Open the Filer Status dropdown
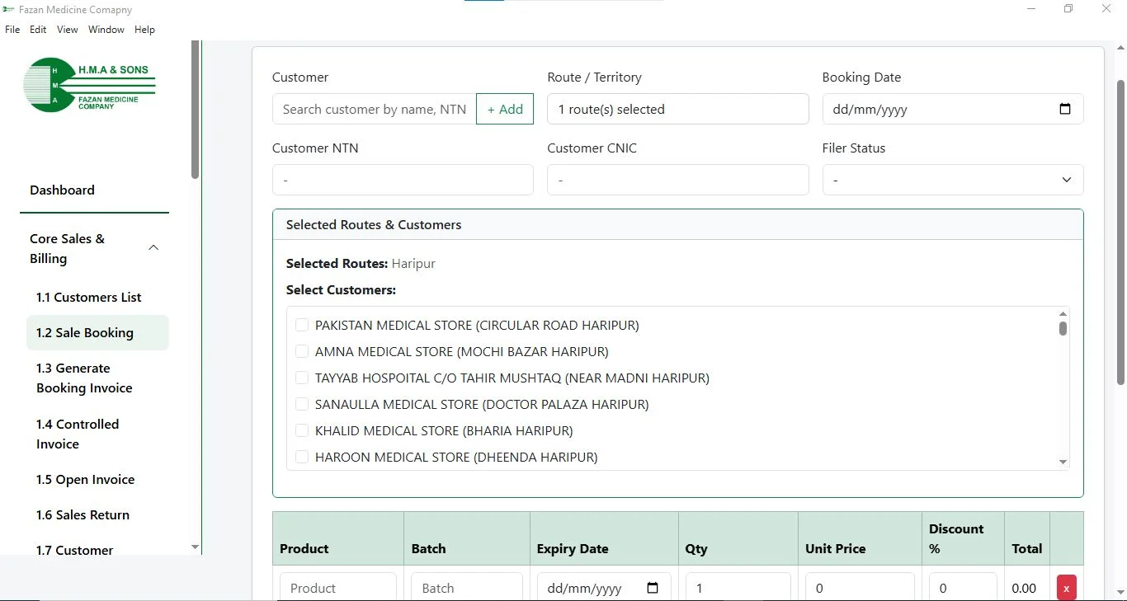This screenshot has width=1127, height=601. click(x=952, y=180)
